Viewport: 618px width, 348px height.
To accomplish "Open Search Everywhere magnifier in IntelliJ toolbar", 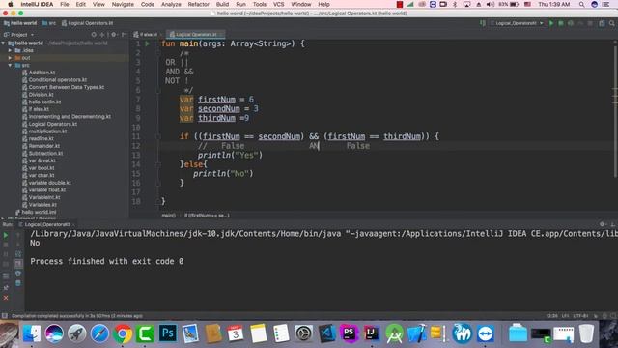I will 611,23.
